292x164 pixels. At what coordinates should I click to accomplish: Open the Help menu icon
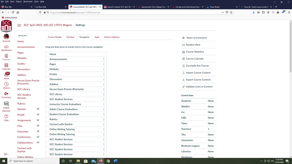point(6,118)
